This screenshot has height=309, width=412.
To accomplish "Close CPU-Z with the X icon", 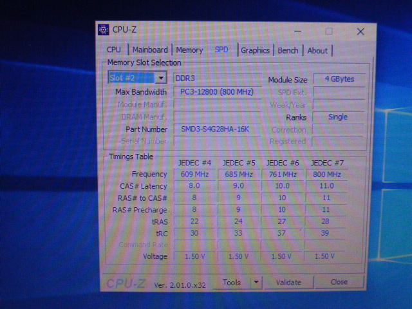I will tap(360, 32).
